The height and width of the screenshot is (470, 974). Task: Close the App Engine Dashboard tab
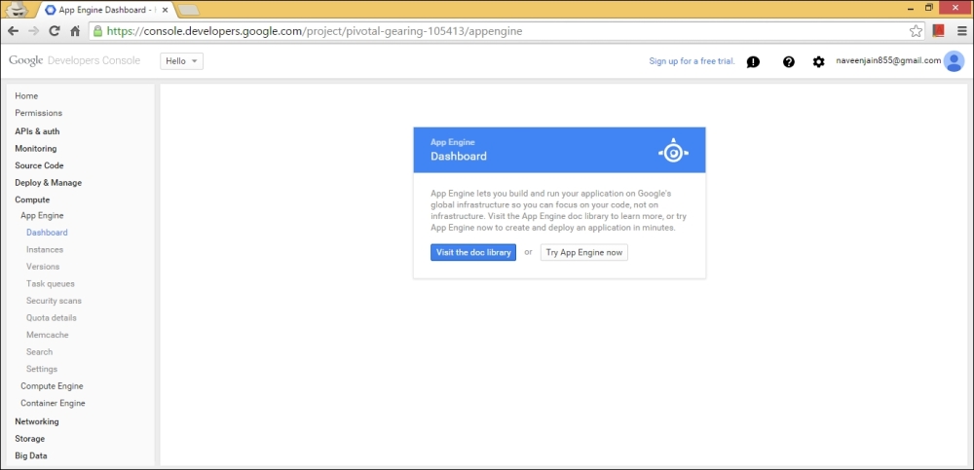(x=165, y=10)
